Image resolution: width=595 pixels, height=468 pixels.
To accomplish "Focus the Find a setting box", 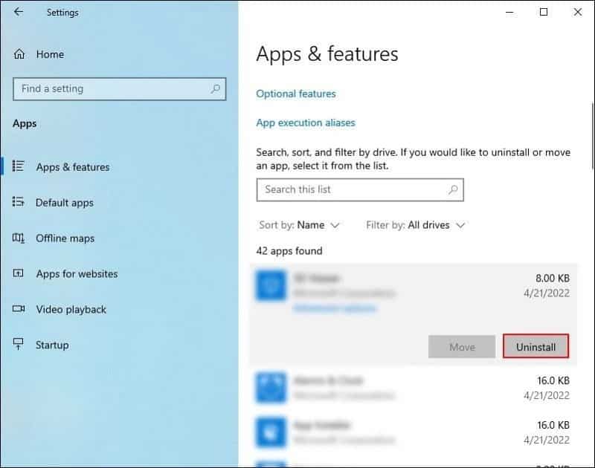I will (119, 89).
